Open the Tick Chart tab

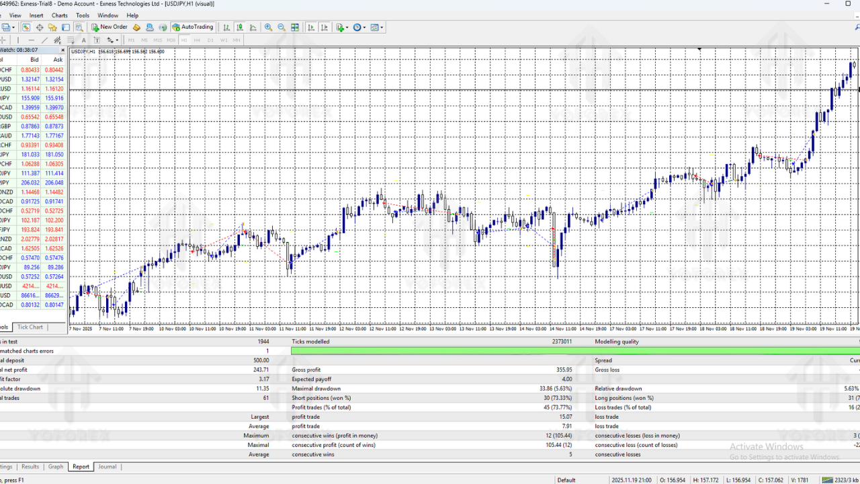pyautogui.click(x=30, y=327)
